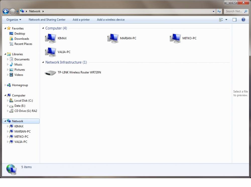Open the Data (E:) drive
The height and width of the screenshot is (187, 251).
[x=20, y=106]
